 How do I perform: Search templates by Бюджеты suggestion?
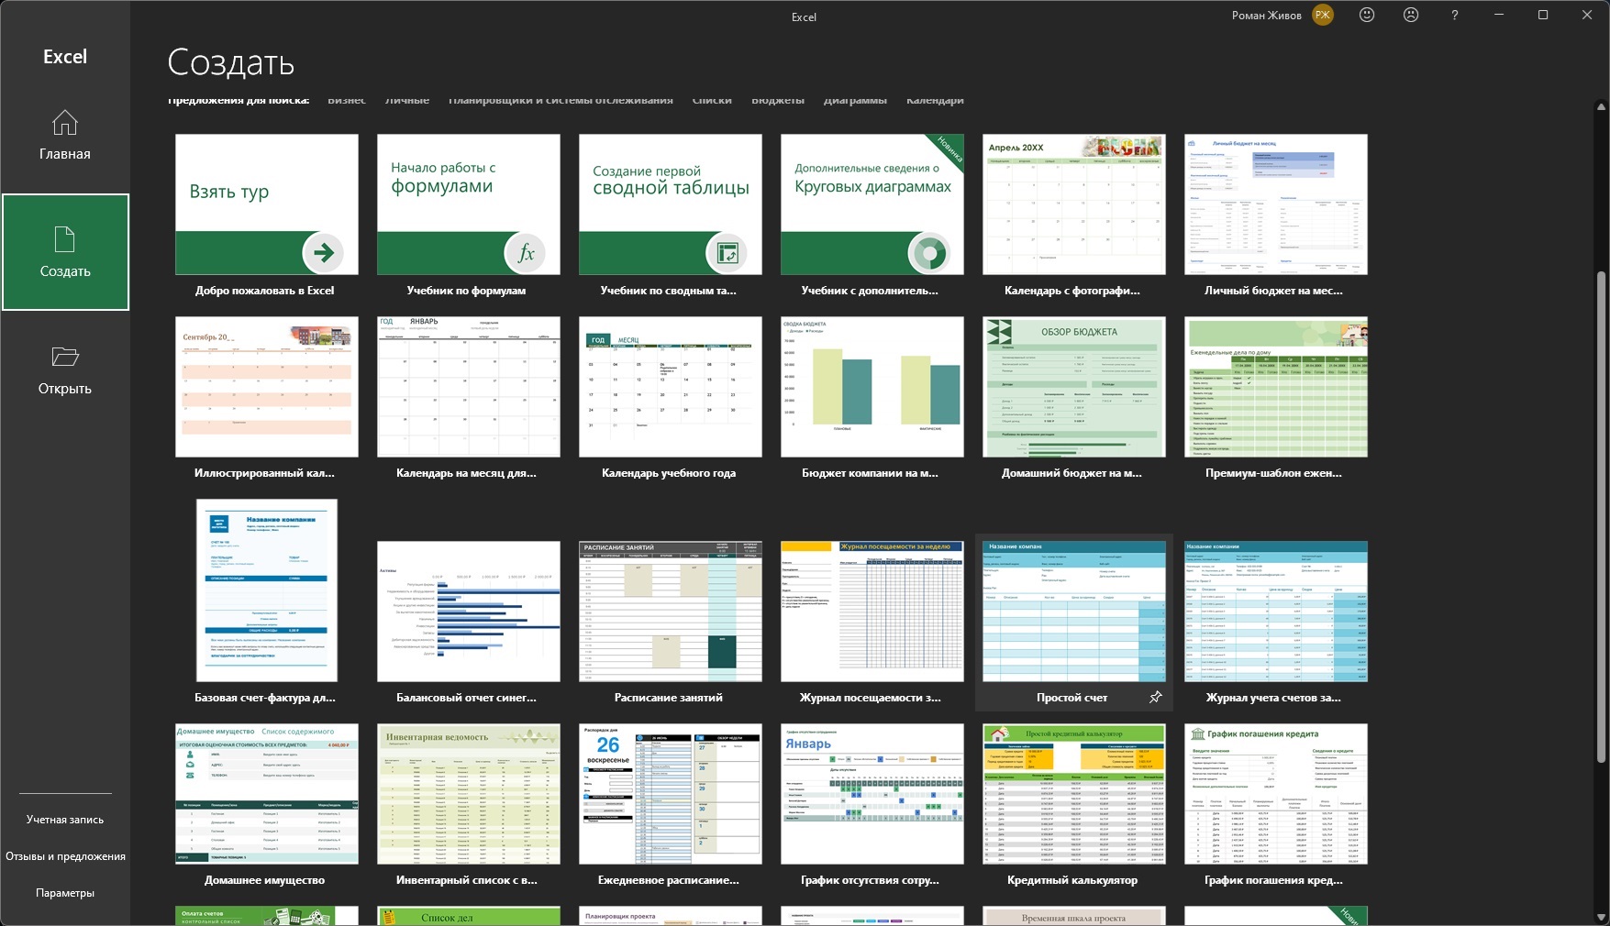pyautogui.click(x=778, y=100)
